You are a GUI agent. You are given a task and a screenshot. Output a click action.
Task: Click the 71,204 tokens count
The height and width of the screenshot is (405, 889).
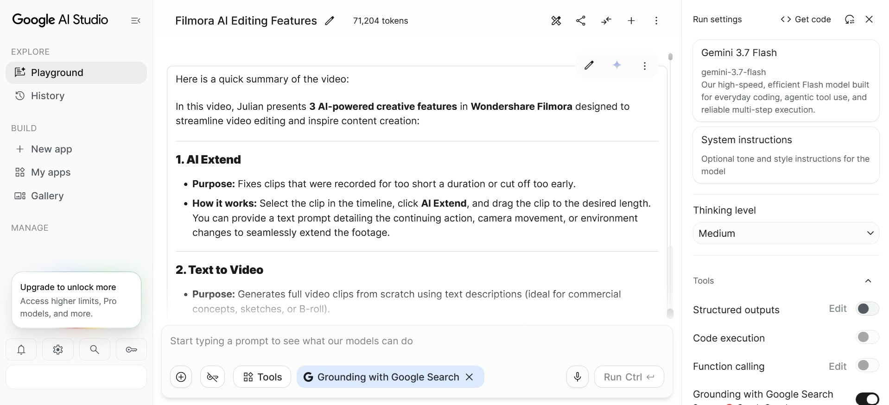pos(381,21)
